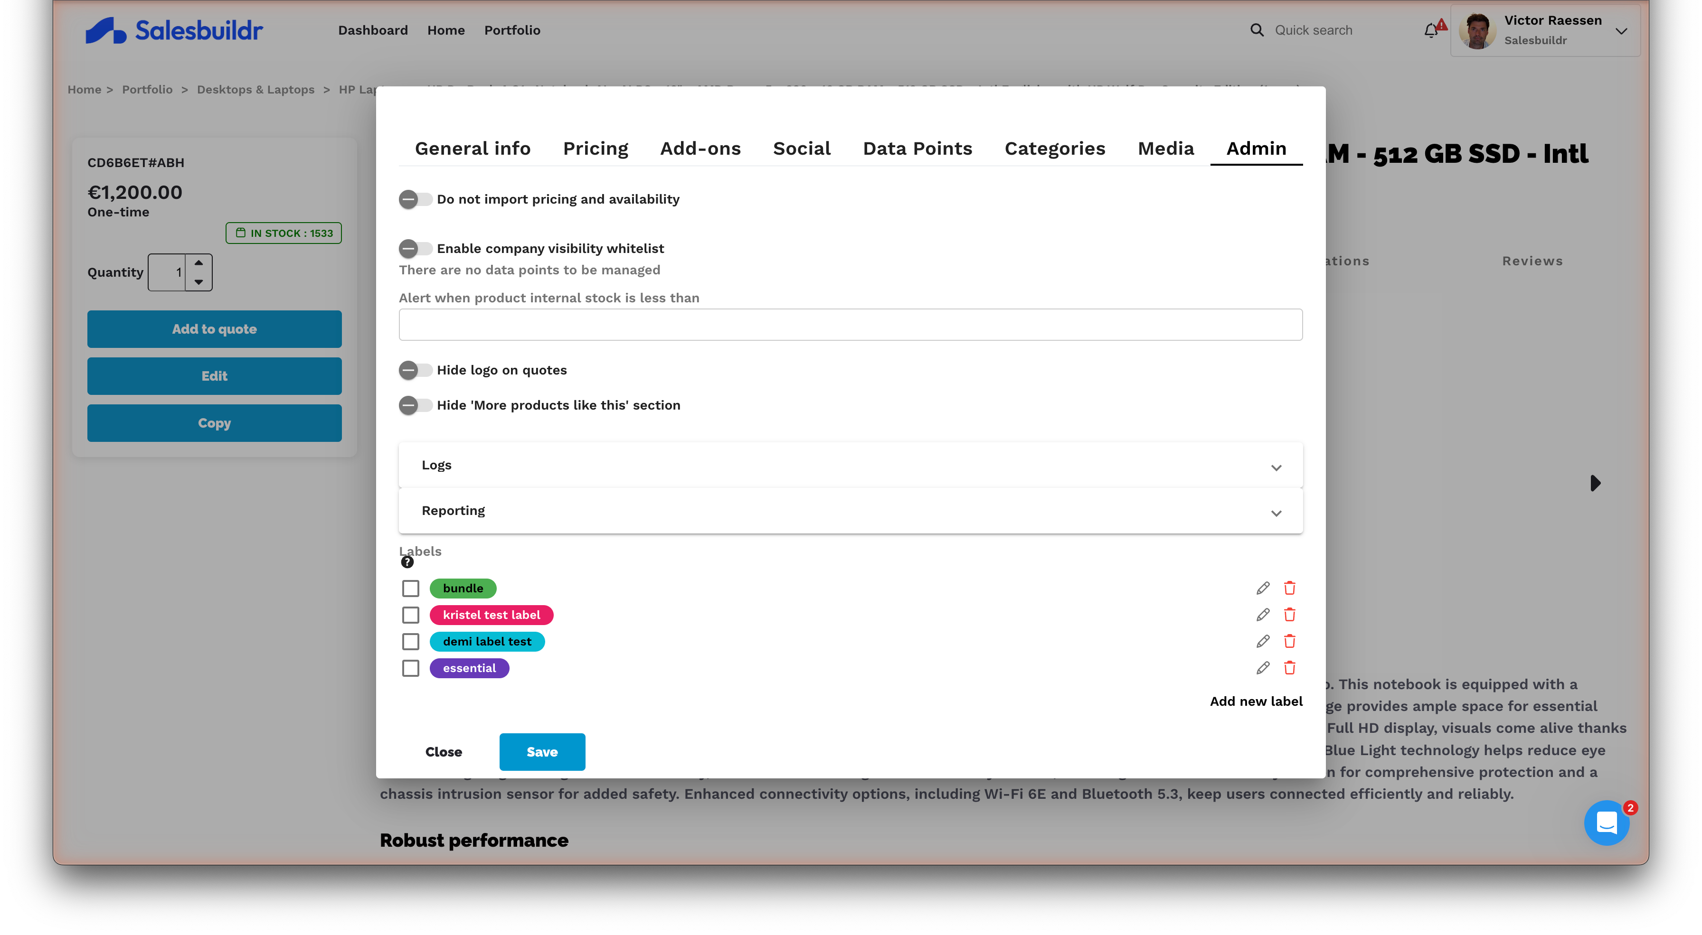This screenshot has height=935, width=1702.
Task: Delete the bundle label
Action: point(1289,588)
